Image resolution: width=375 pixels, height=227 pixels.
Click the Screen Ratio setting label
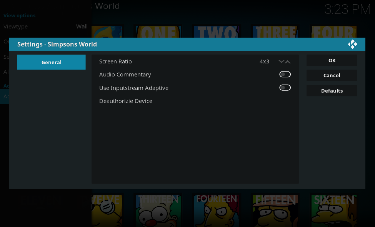tap(115, 61)
